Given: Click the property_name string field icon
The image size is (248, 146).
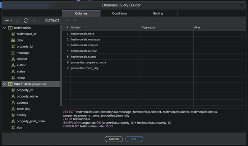Looking at the screenshot, I should coord(13,96).
